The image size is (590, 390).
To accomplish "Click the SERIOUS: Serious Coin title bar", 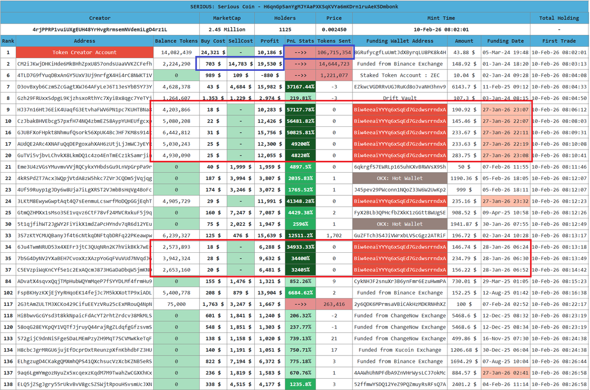I will (295, 6).
